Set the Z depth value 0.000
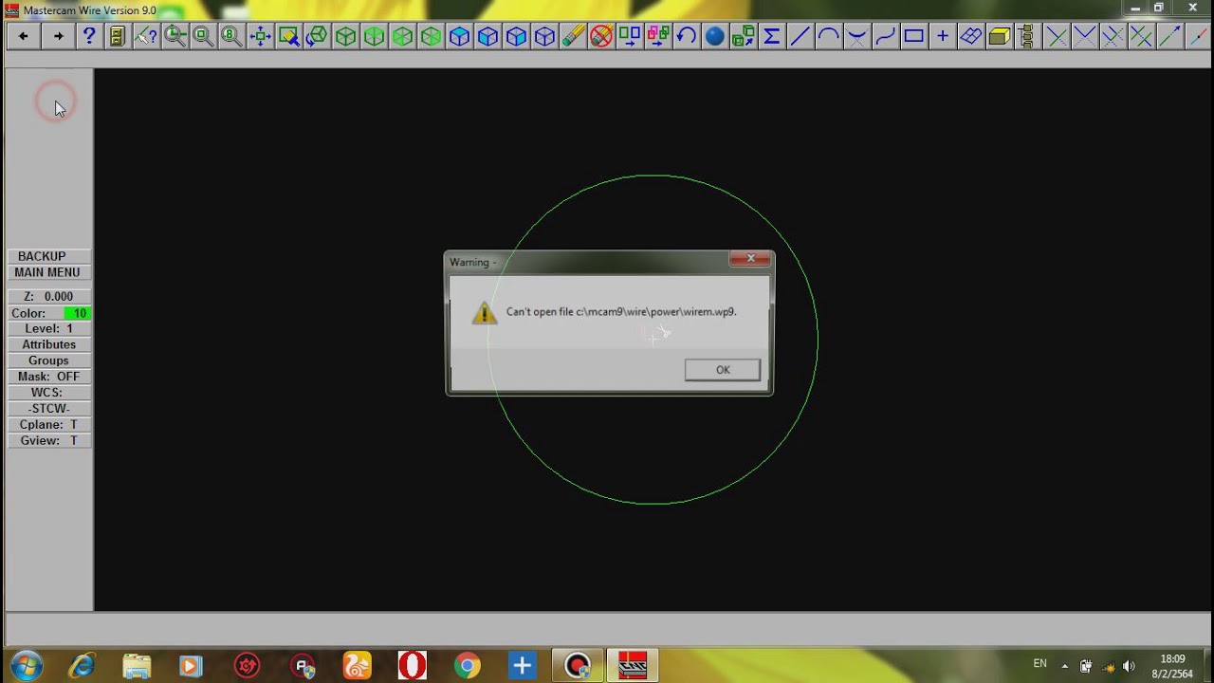The height and width of the screenshot is (683, 1214). [48, 297]
